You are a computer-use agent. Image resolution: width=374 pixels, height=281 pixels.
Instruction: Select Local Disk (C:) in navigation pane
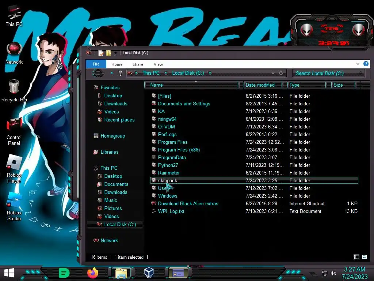point(120,224)
